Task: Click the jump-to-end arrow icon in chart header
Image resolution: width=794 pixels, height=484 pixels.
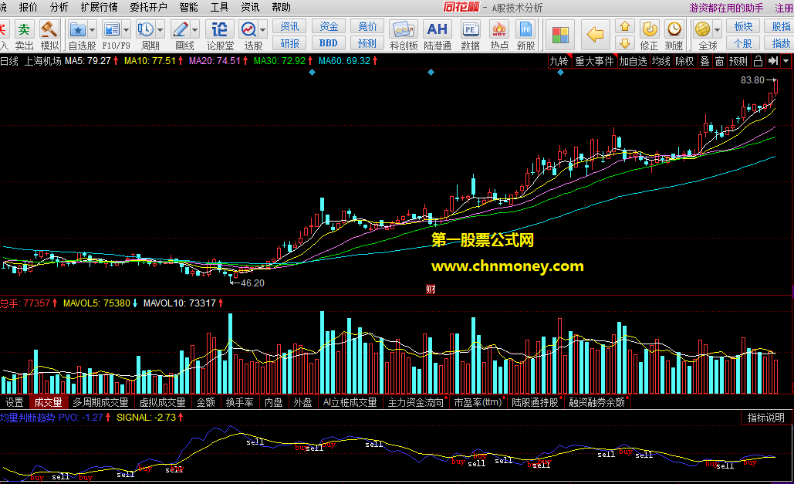Action: coord(772,61)
